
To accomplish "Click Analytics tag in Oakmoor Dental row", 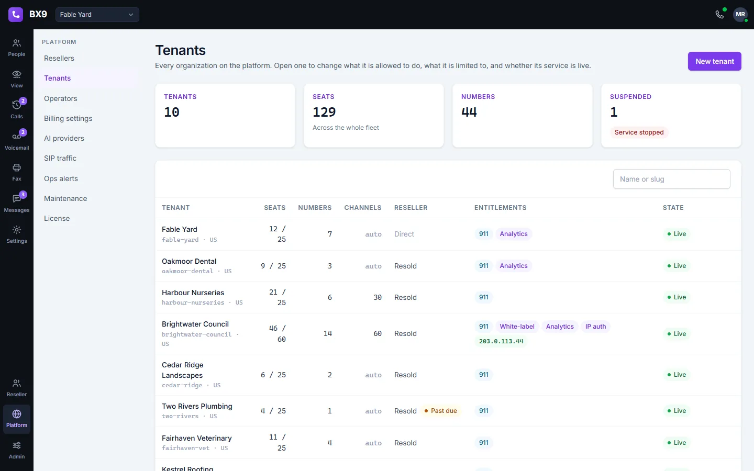I will tap(514, 266).
